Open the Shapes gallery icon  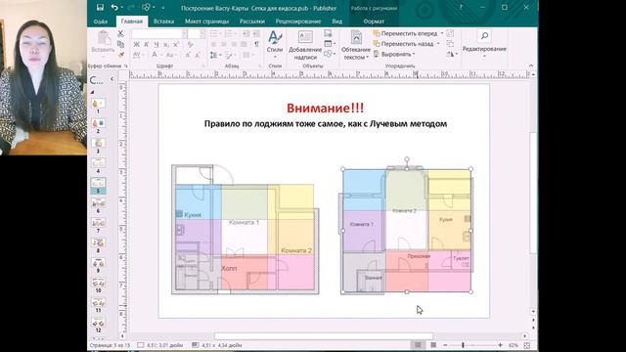[x=329, y=54]
